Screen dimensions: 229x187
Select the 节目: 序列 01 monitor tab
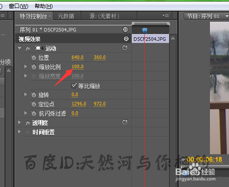pos(203,16)
